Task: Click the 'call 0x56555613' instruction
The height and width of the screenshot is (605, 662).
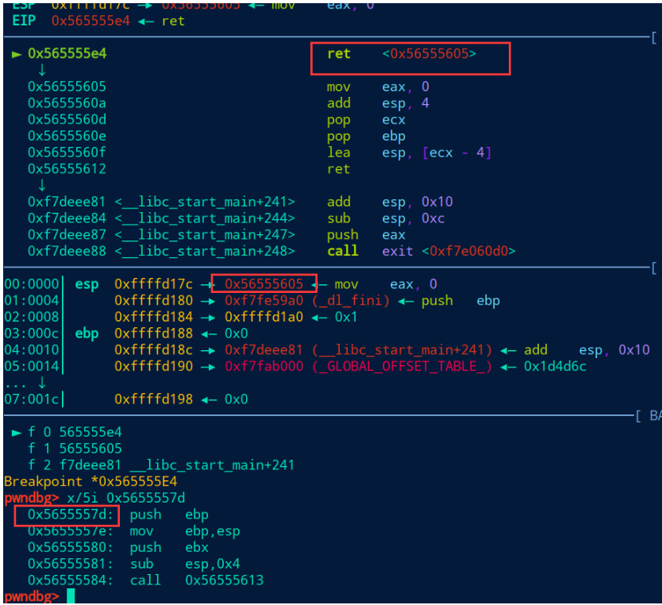Action: coord(197,580)
